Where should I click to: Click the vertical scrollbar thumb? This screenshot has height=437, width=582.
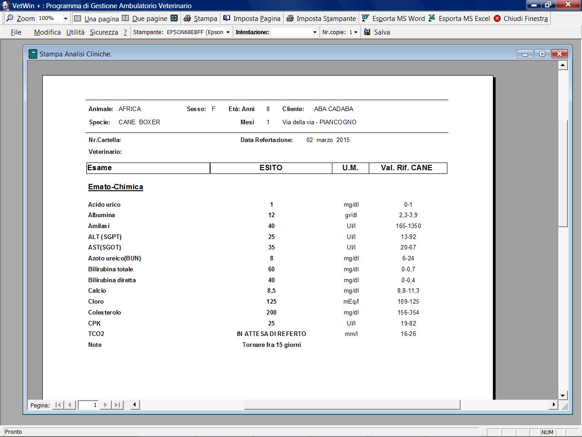click(563, 173)
